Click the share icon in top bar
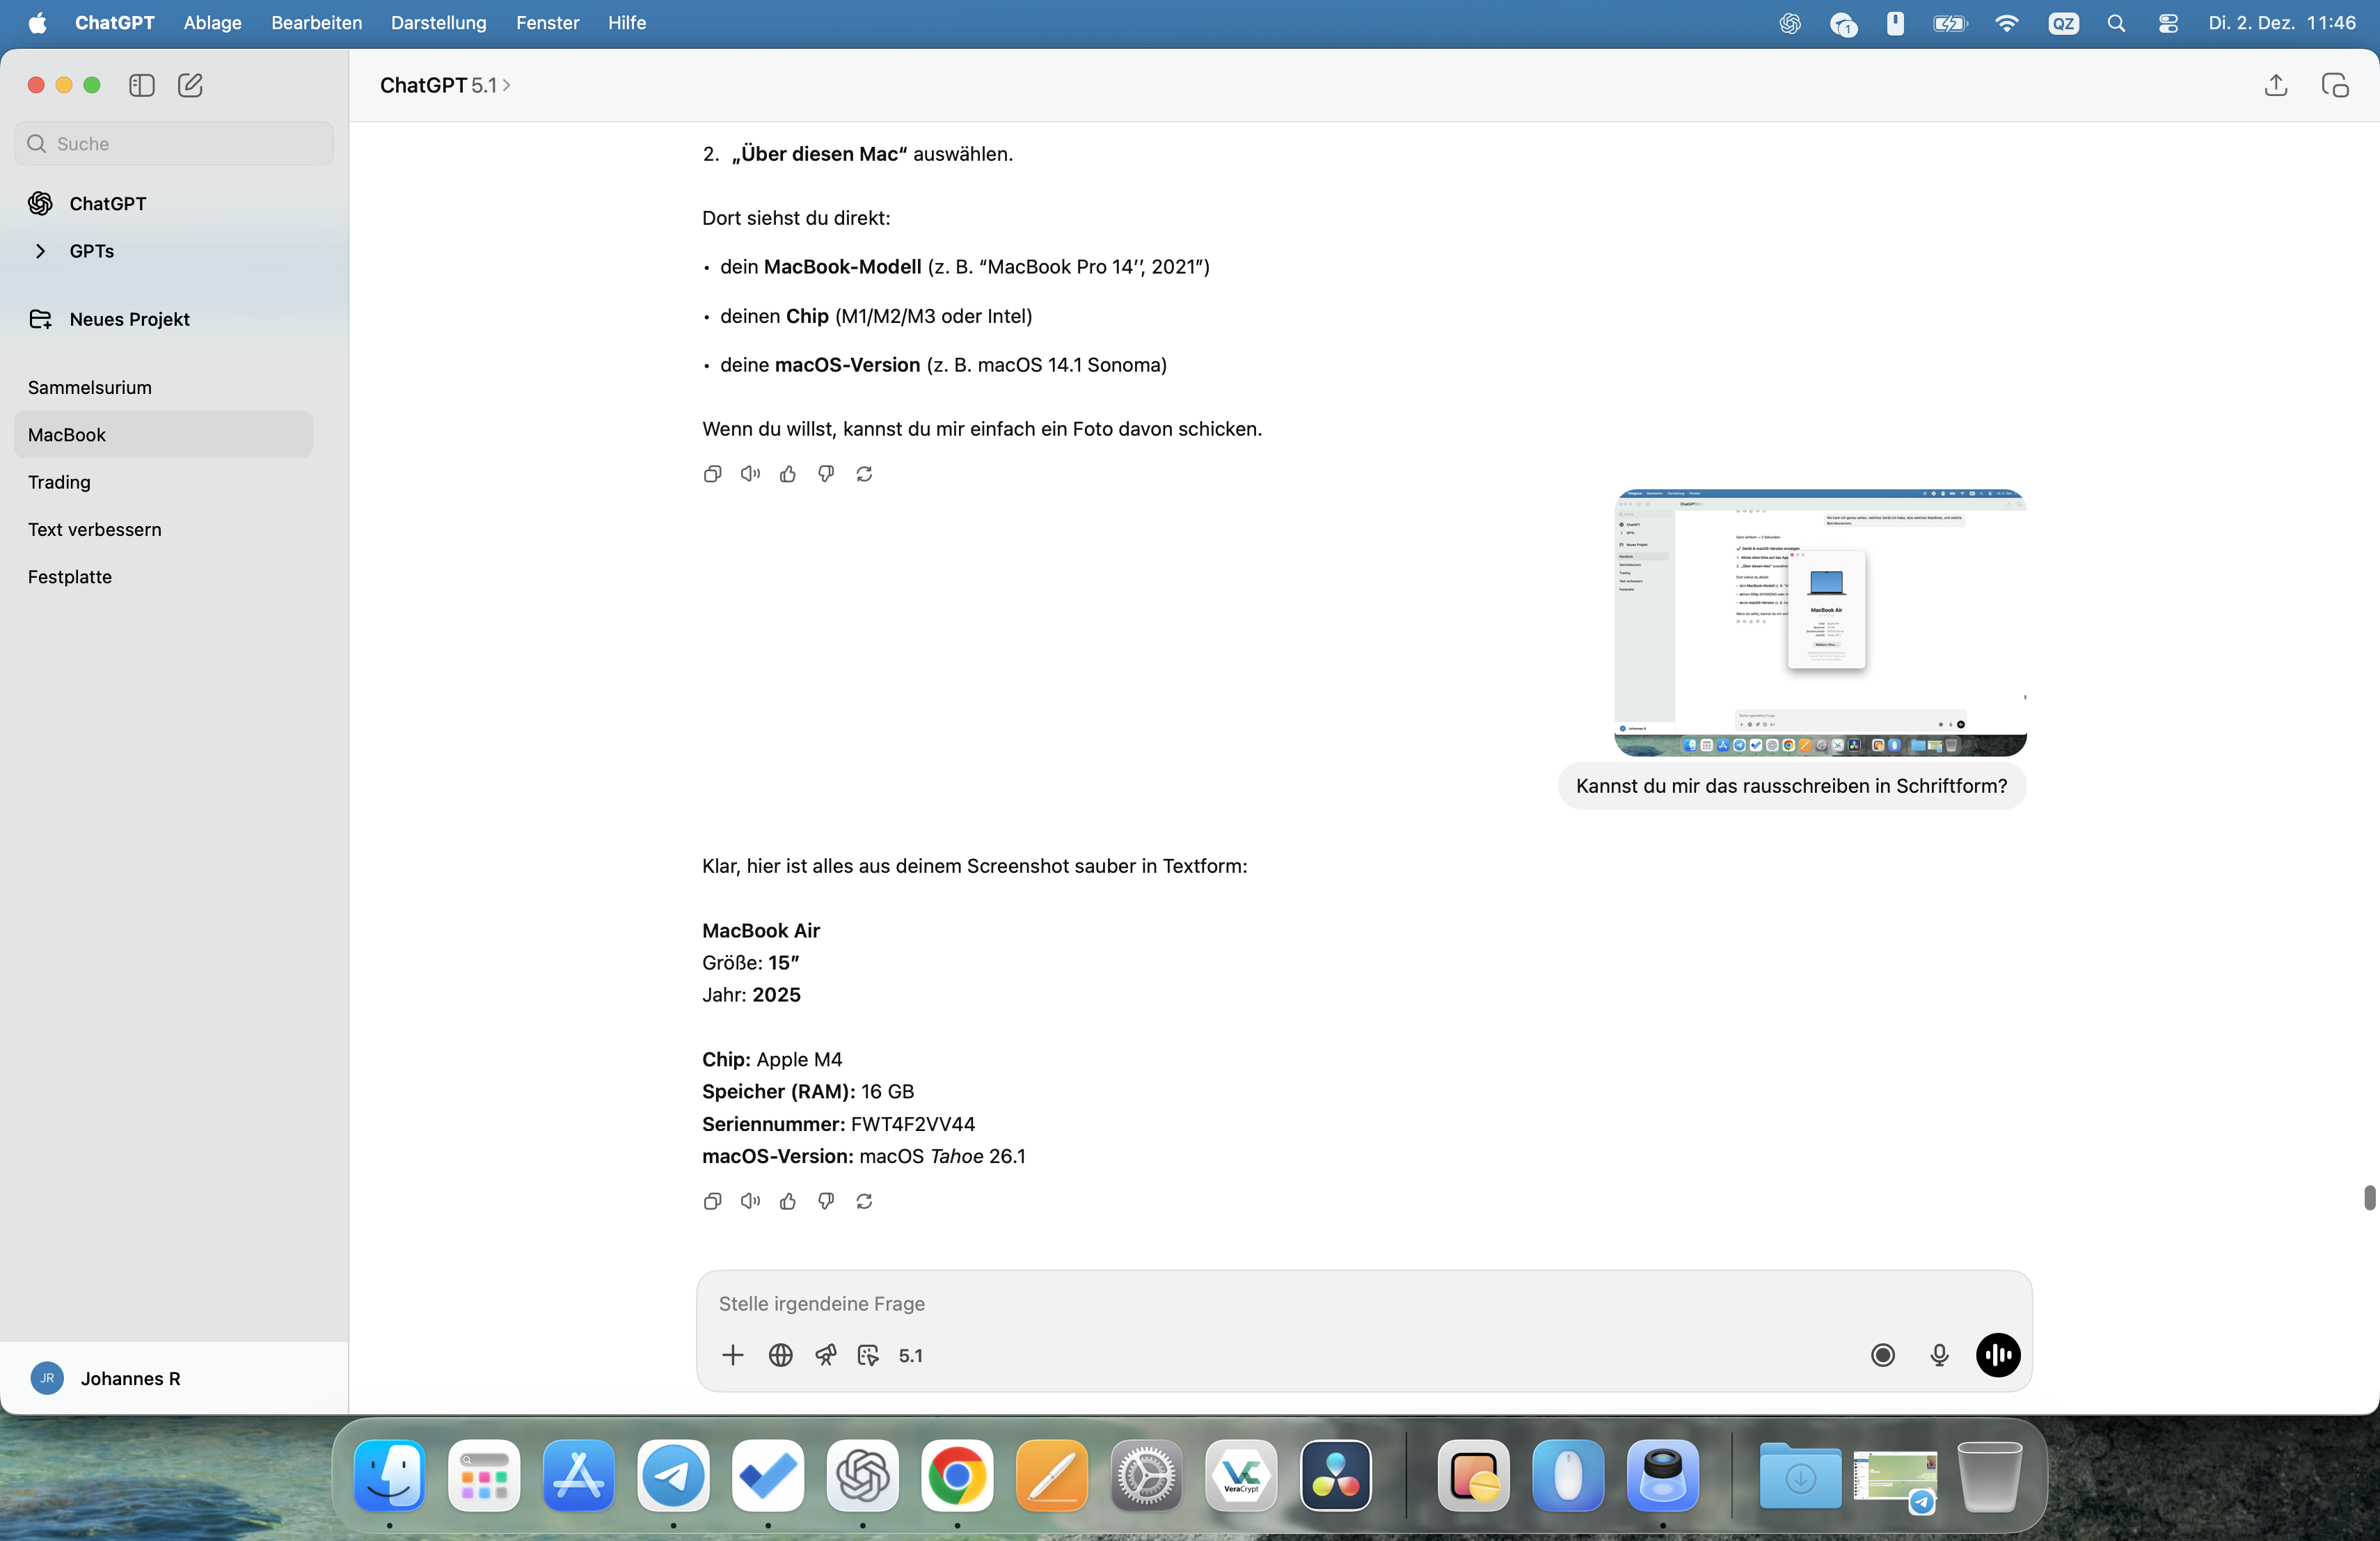The width and height of the screenshot is (2380, 1541). pyautogui.click(x=2276, y=85)
